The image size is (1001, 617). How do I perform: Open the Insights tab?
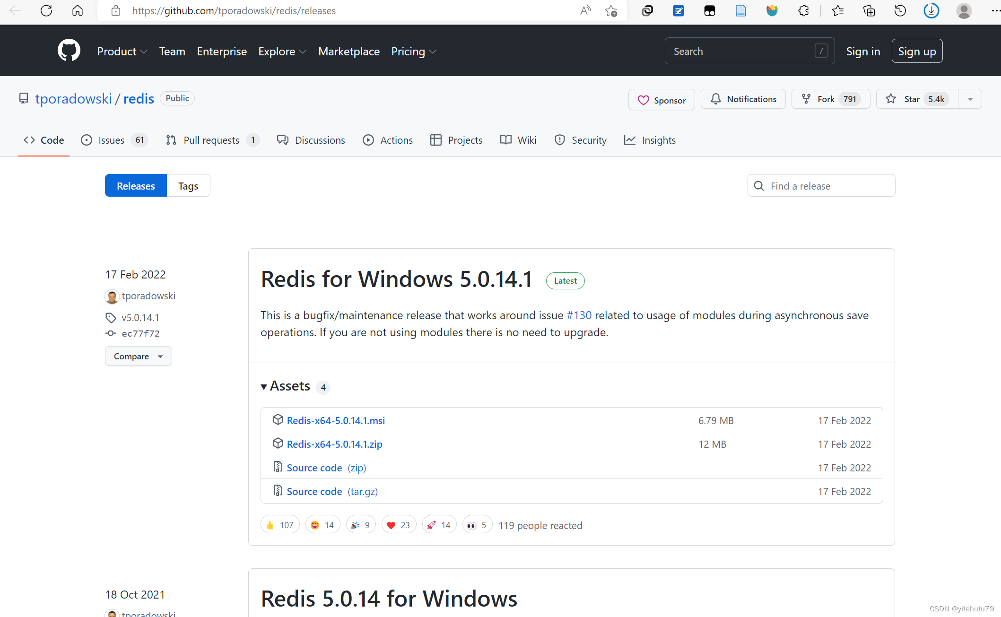[x=650, y=140]
